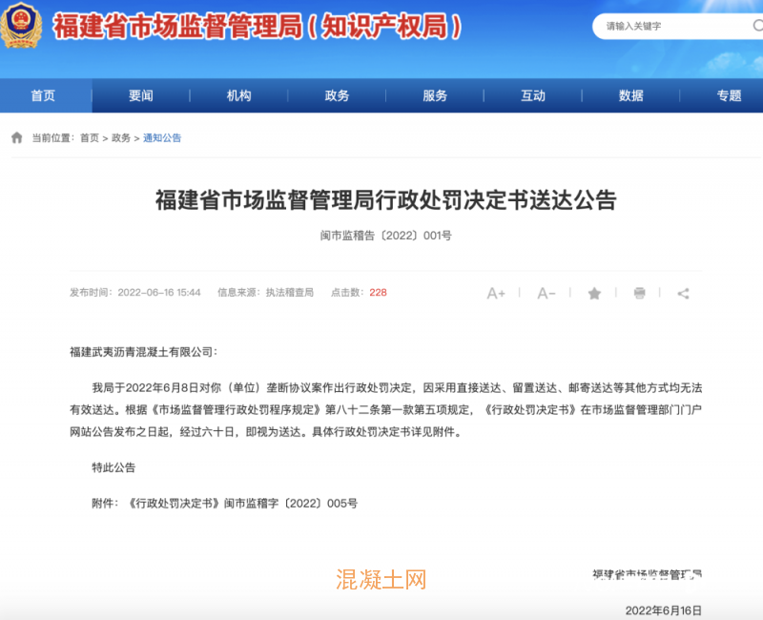Select document number 闽市监稽告〔2022〕001号
The image size is (763, 620).
pyautogui.click(x=386, y=236)
